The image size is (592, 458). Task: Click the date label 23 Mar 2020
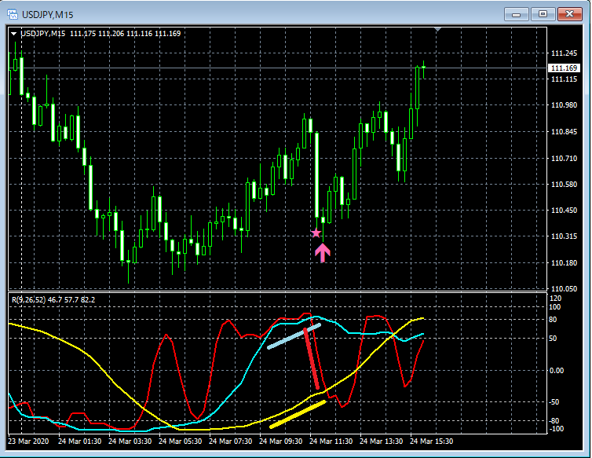[28, 442]
